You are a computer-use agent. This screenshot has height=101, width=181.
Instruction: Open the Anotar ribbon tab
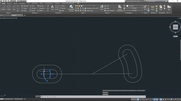click(x=15, y=3)
